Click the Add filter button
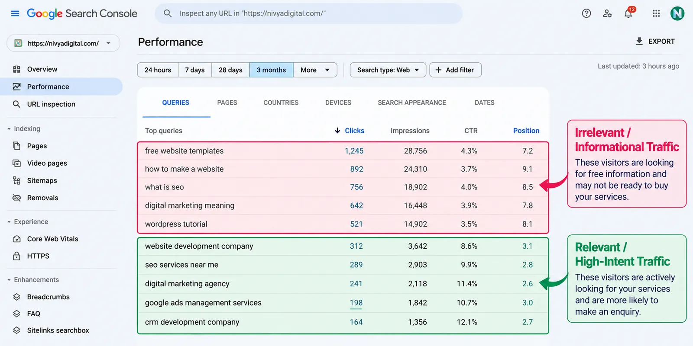Viewport: 693px width, 346px height. point(455,70)
